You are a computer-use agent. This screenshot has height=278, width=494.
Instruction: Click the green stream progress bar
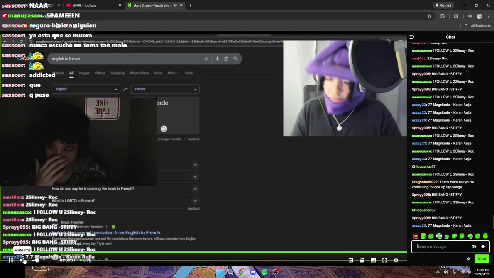tap(203, 252)
